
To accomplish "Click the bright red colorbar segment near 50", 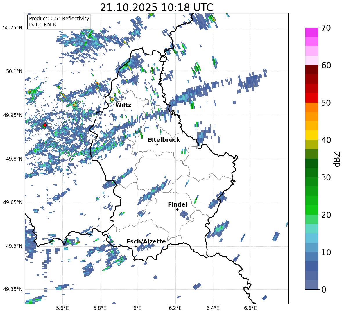I will pos(312,98).
